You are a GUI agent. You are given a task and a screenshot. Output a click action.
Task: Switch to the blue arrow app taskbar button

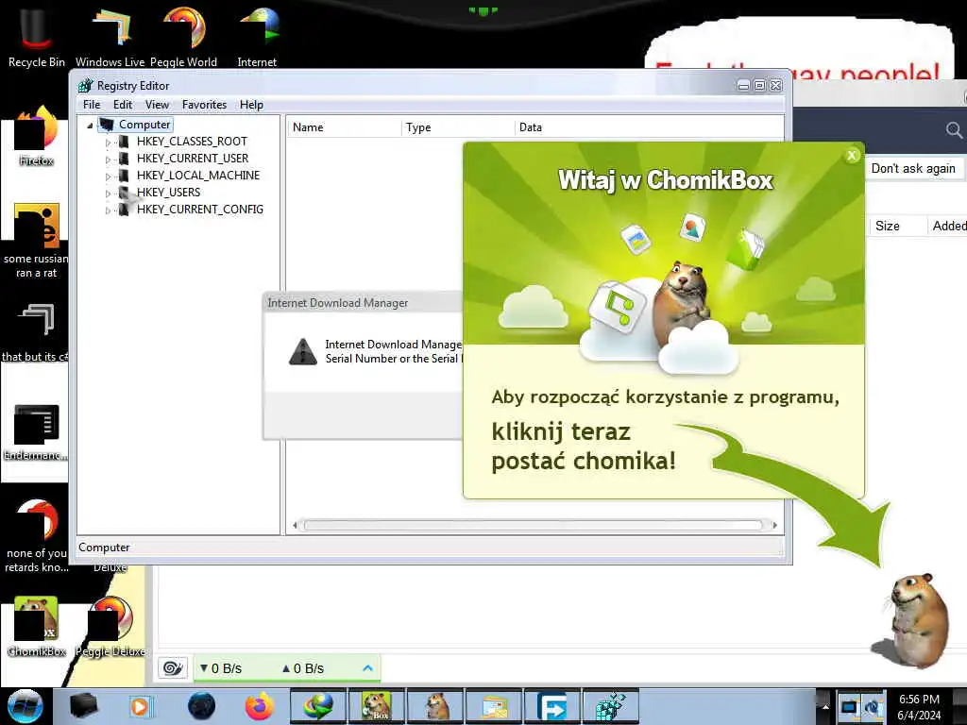pyautogui.click(x=551, y=706)
